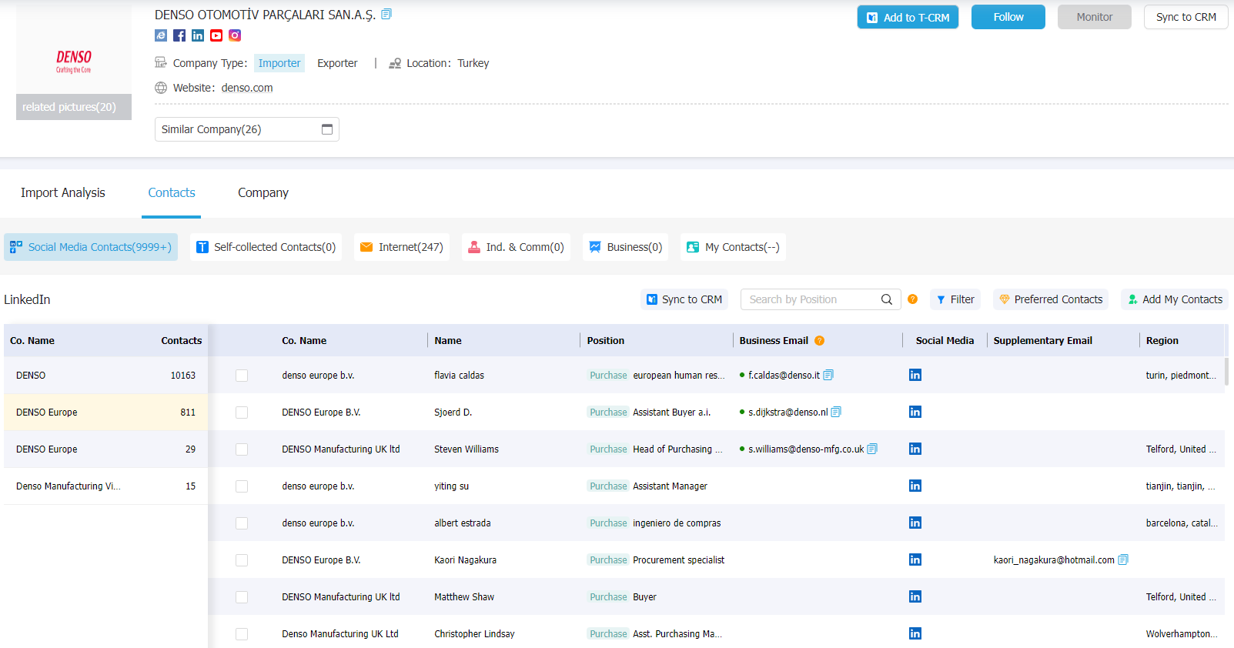Viewport: 1234px width, 648px height.
Task: Select the Importer company type tag
Action: pos(279,63)
